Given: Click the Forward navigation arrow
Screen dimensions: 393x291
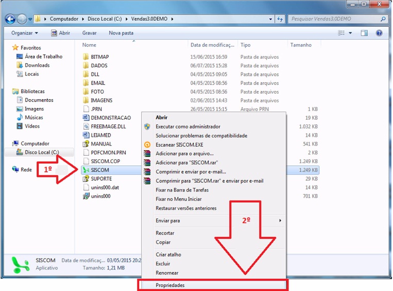Looking at the screenshot, I should click(x=22, y=19).
